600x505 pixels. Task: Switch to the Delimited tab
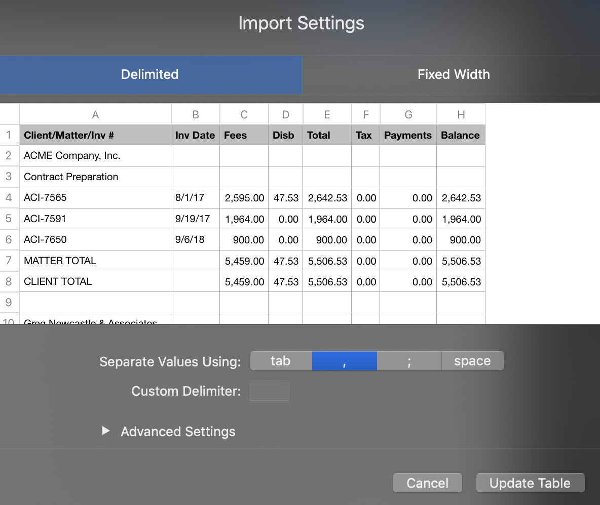[x=150, y=74]
